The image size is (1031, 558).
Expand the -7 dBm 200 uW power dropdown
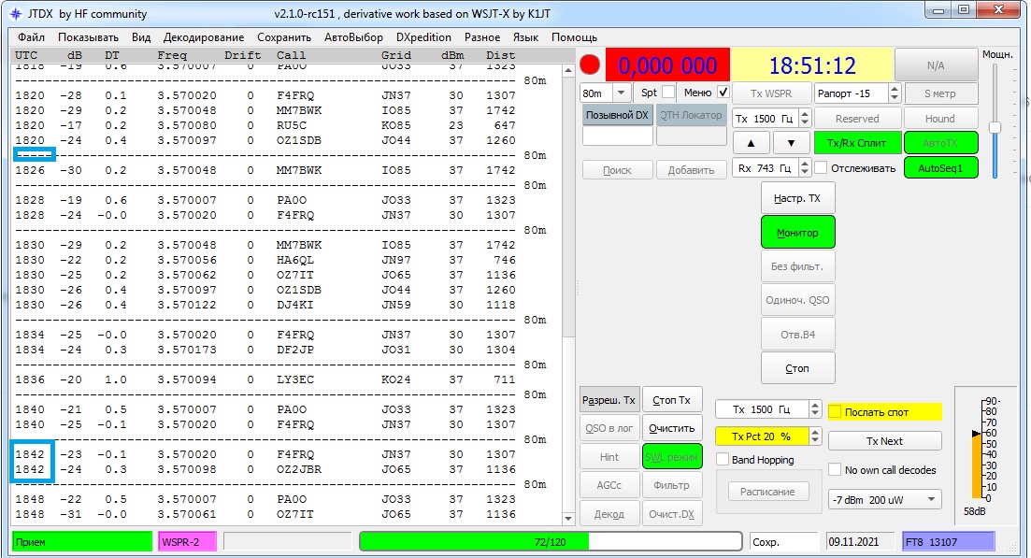(885, 499)
